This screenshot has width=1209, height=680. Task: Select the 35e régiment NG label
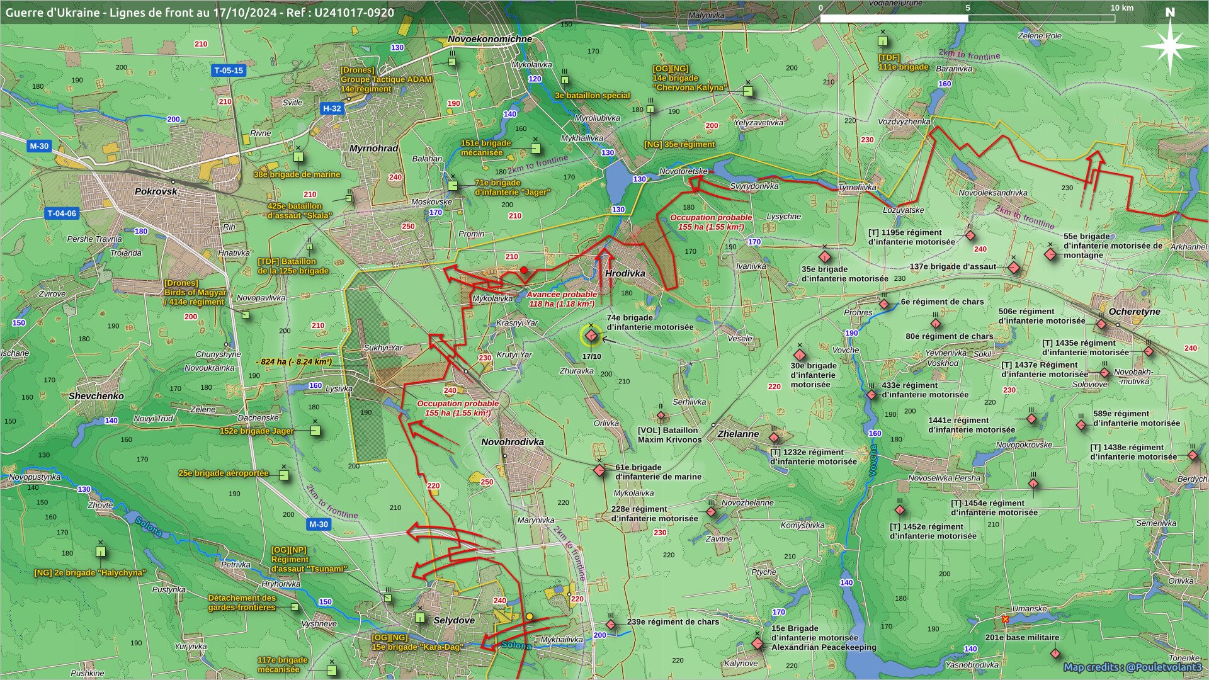point(679,144)
